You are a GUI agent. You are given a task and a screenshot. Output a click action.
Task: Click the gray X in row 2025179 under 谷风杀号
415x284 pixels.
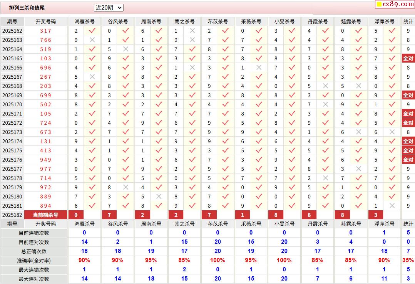(126, 187)
